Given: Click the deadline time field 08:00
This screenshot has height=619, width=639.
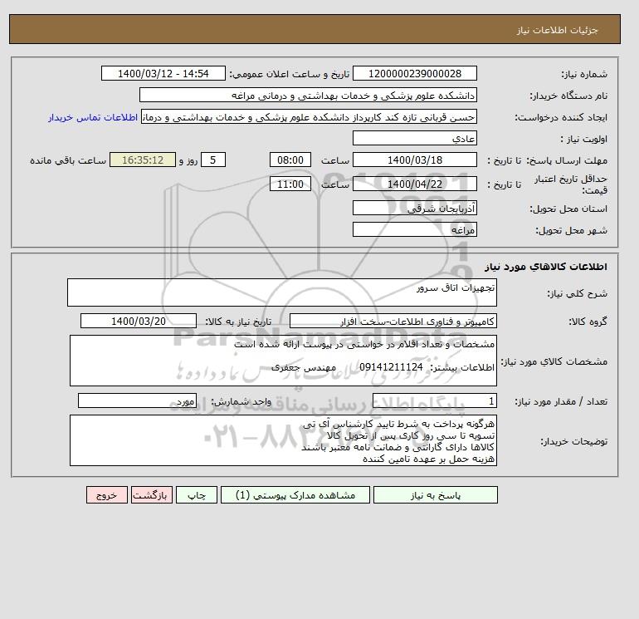Looking at the screenshot, I should tap(290, 160).
